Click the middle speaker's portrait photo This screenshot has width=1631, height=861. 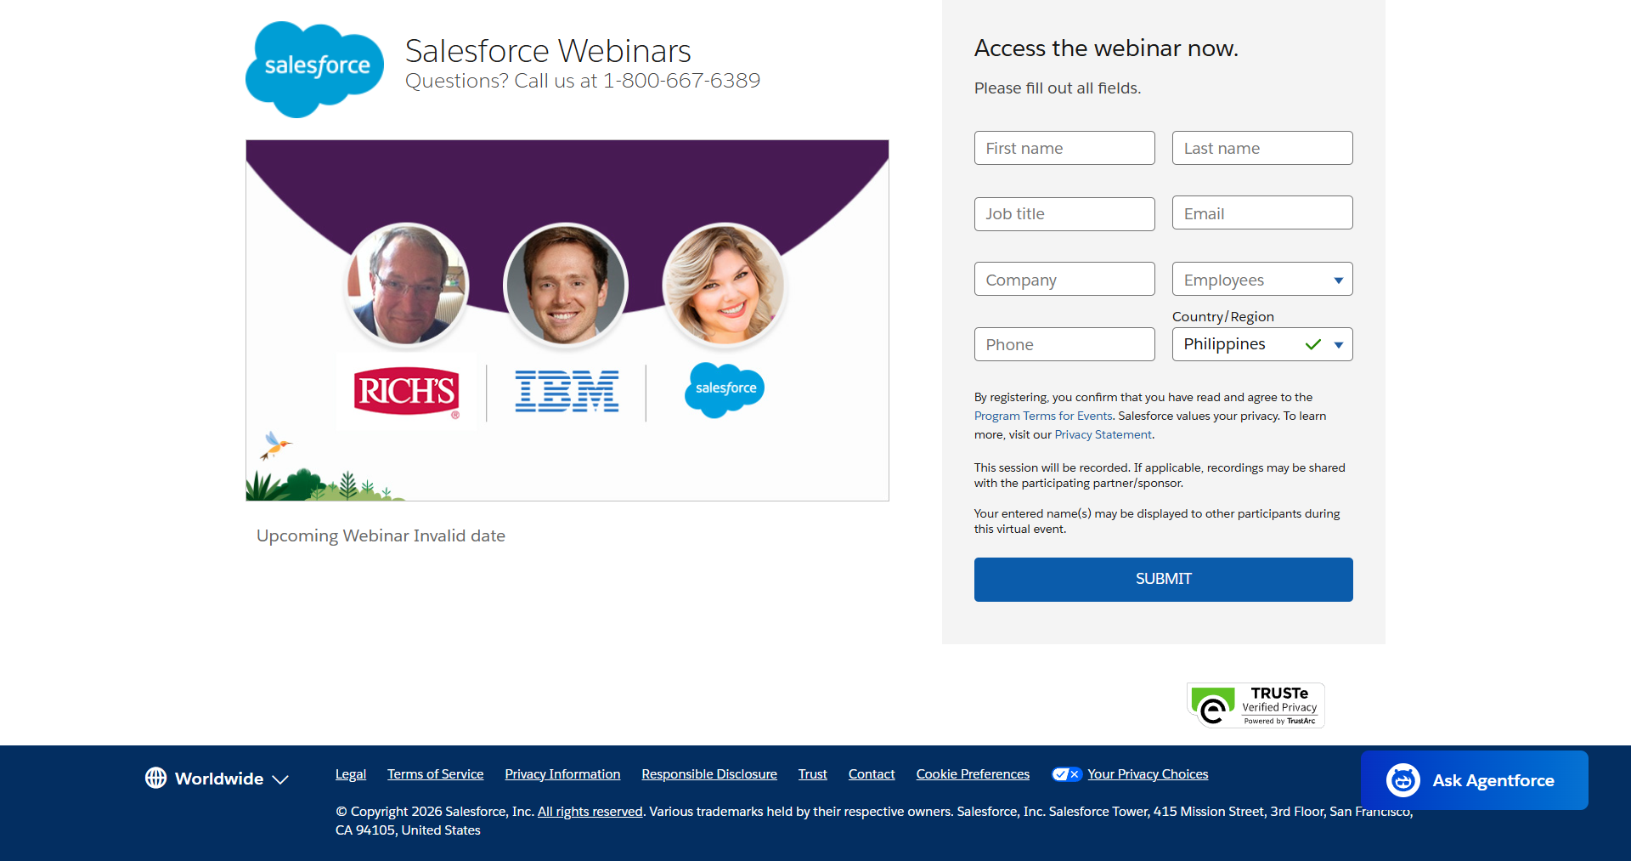(x=566, y=286)
